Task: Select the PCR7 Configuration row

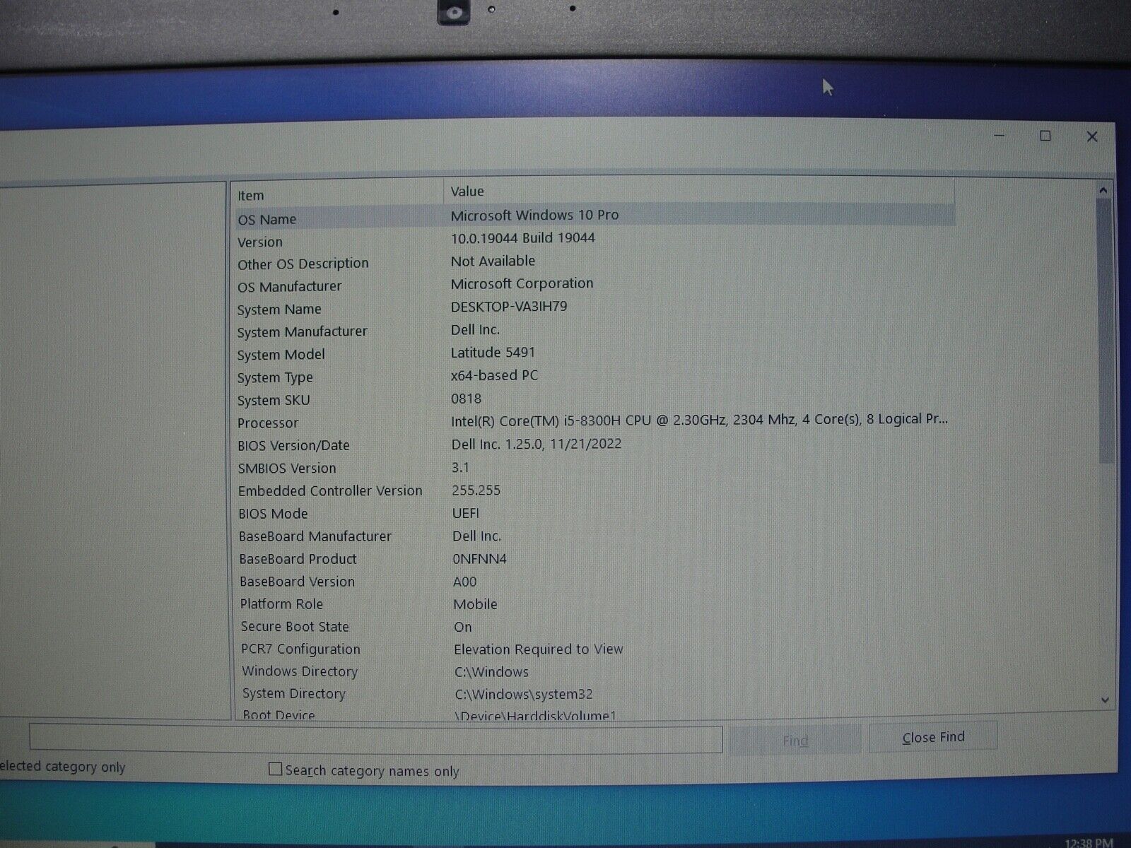Action: 594,649
